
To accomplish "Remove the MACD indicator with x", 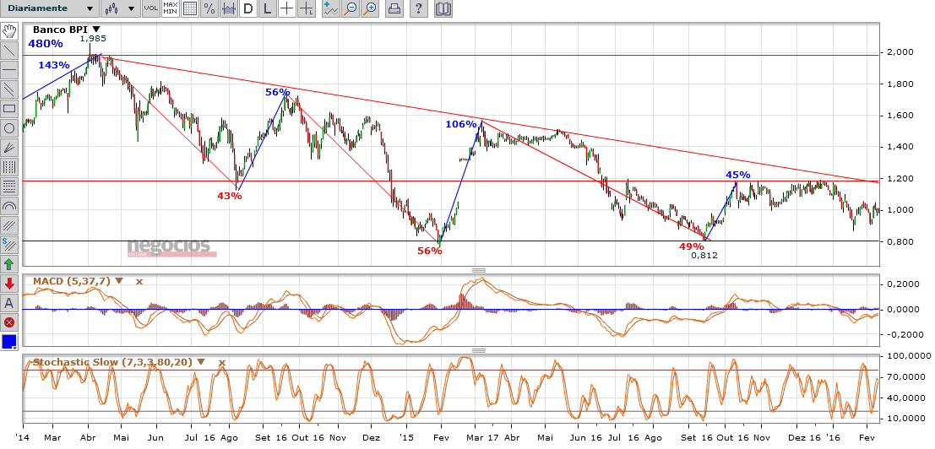I will (x=139, y=281).
